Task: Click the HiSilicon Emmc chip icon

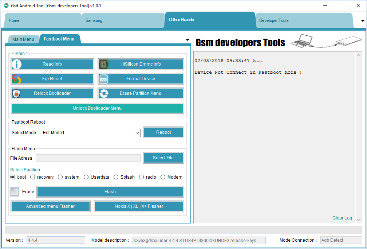Action: tap(103, 64)
